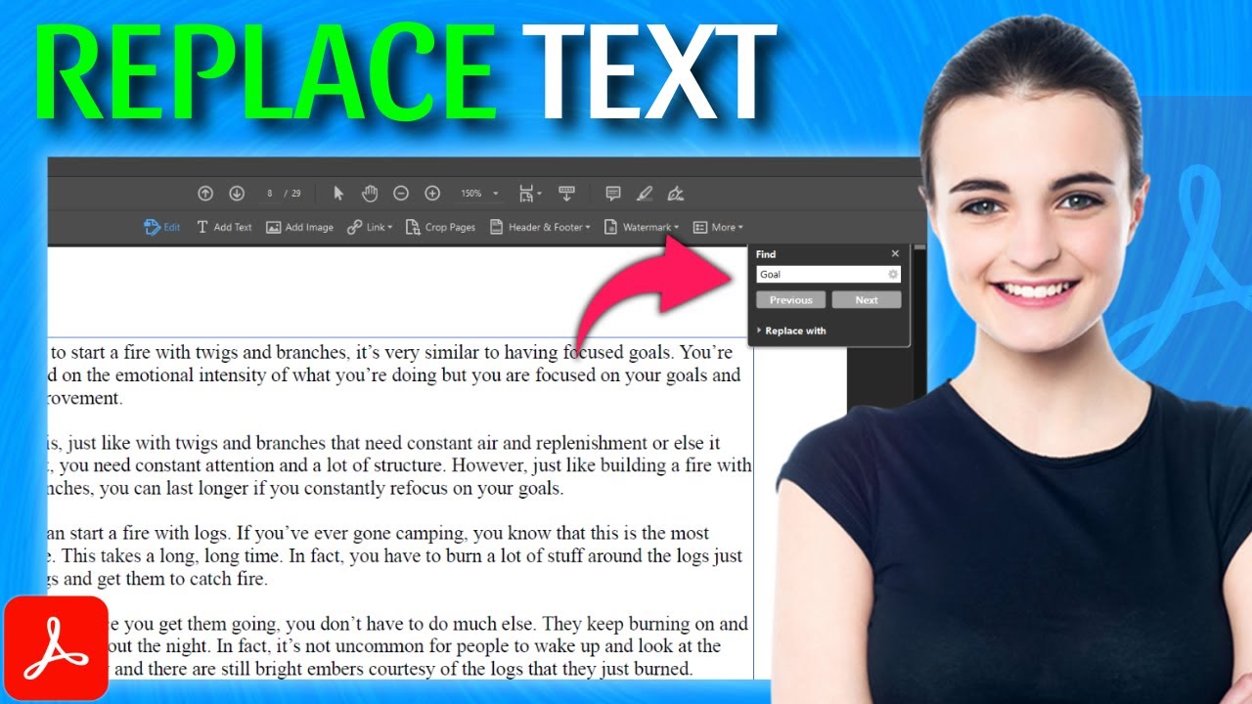The height and width of the screenshot is (704, 1252).
Task: Zoom out with the minus icon
Action: click(401, 194)
